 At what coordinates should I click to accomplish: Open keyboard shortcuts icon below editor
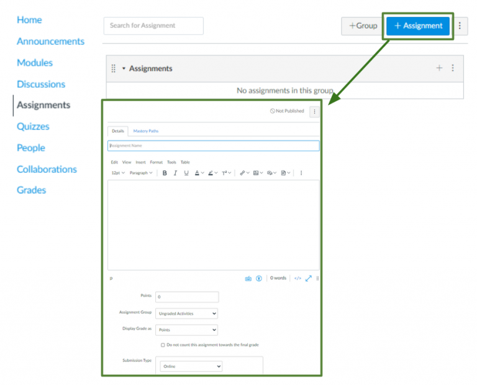pyautogui.click(x=248, y=279)
